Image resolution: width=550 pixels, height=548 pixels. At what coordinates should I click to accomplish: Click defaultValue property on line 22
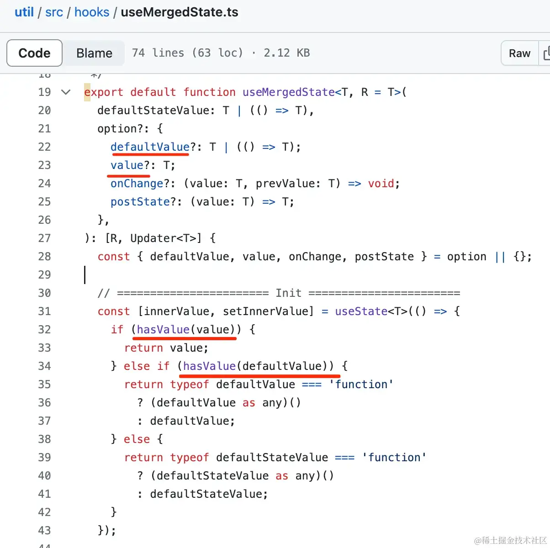[150, 147]
